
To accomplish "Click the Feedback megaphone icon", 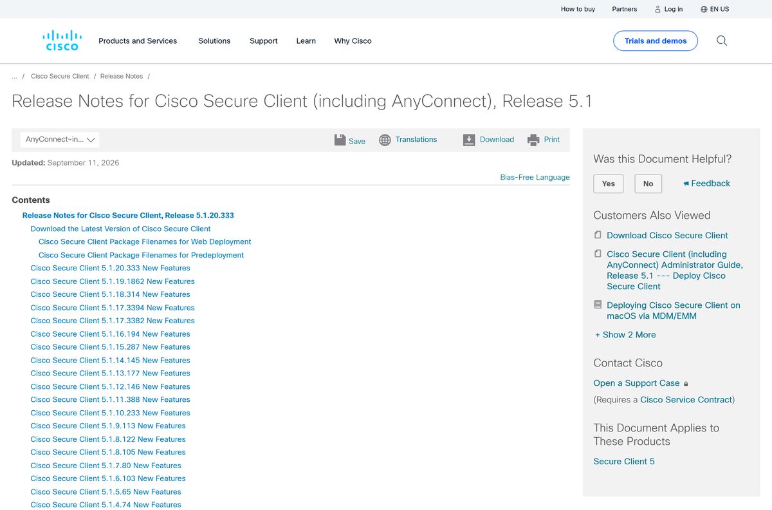I will [x=686, y=184].
